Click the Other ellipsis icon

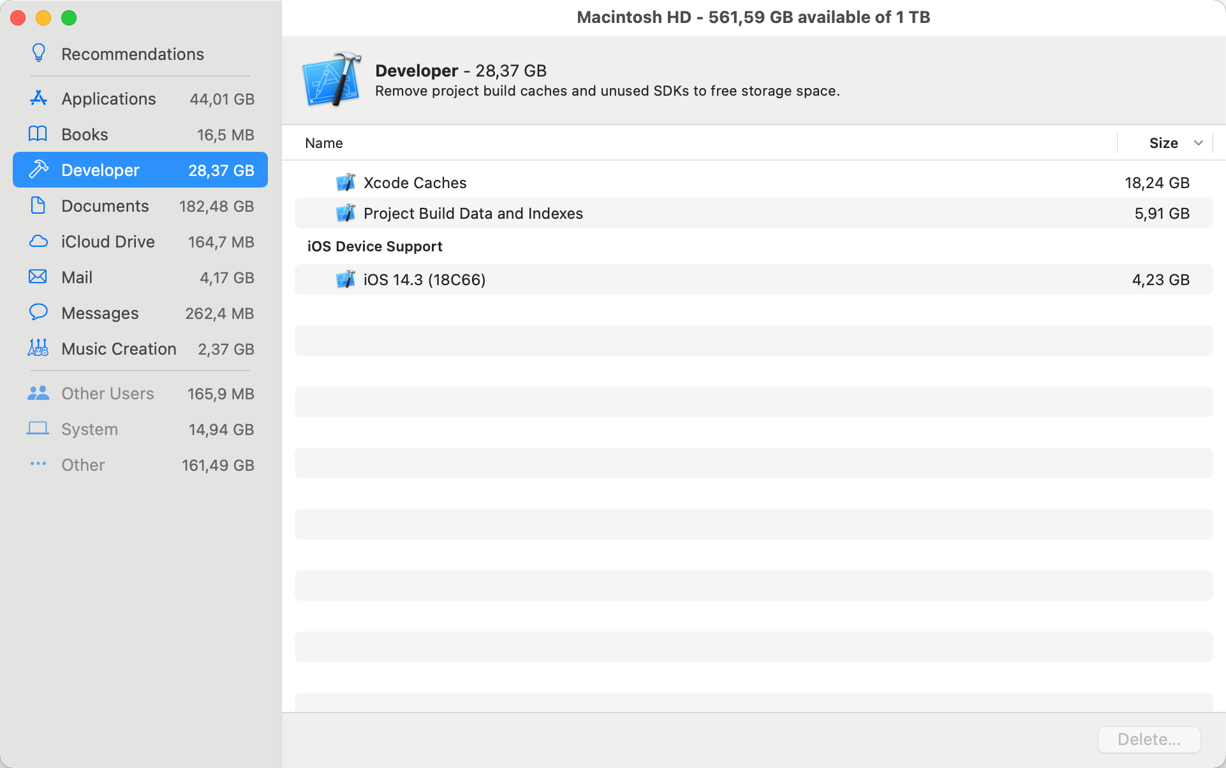(x=38, y=464)
